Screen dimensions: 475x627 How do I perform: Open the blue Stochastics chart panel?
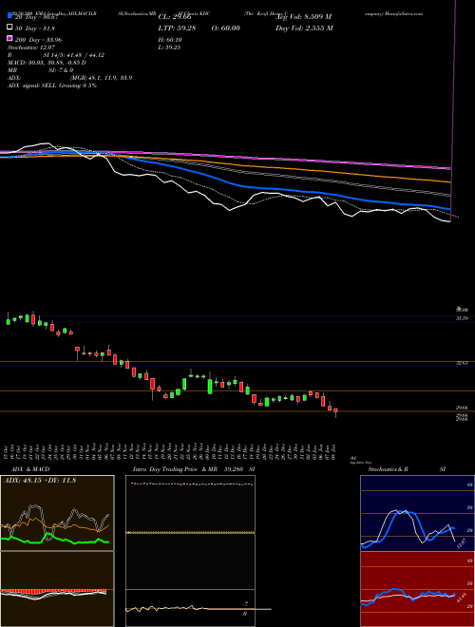click(417, 513)
